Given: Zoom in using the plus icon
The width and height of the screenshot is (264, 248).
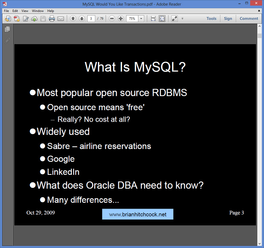Looking at the screenshot, I should [x=120, y=19].
